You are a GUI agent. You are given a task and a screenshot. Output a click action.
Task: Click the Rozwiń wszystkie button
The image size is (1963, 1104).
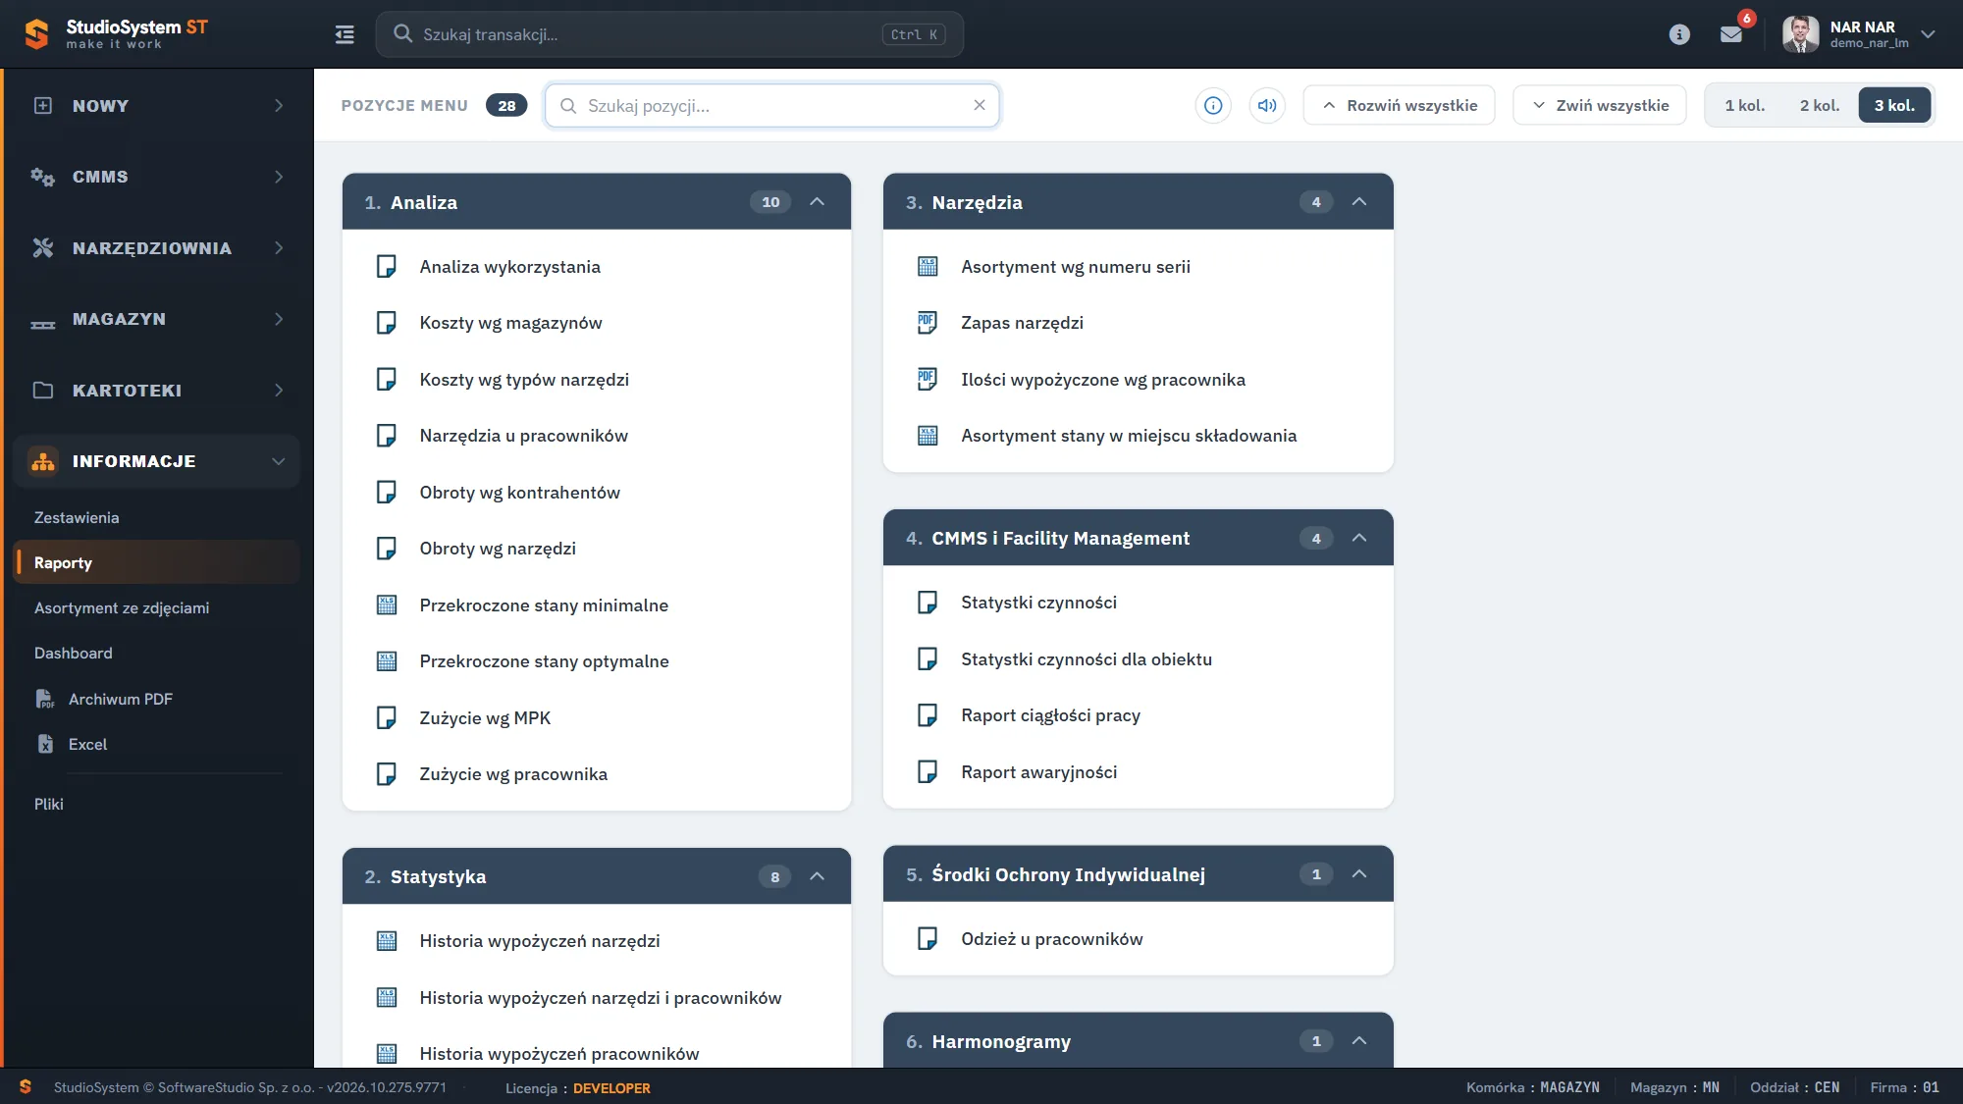tap(1399, 105)
